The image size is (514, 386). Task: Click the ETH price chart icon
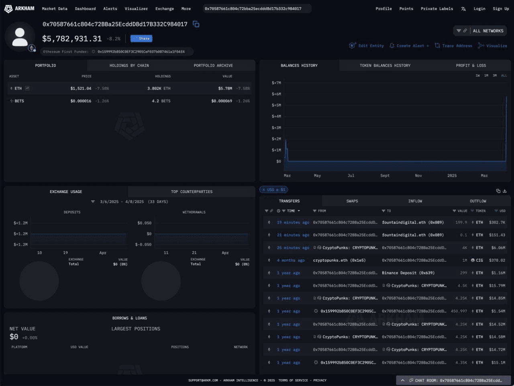point(27,88)
